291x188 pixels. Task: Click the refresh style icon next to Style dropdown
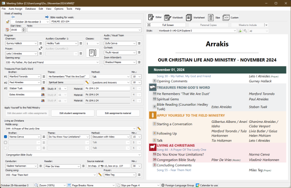click(240, 31)
